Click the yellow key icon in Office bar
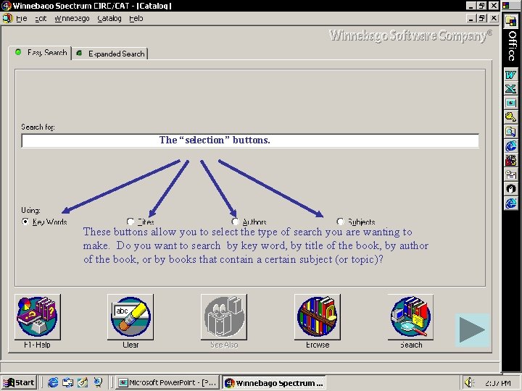Viewport: 522px width, 391px height. (x=510, y=117)
